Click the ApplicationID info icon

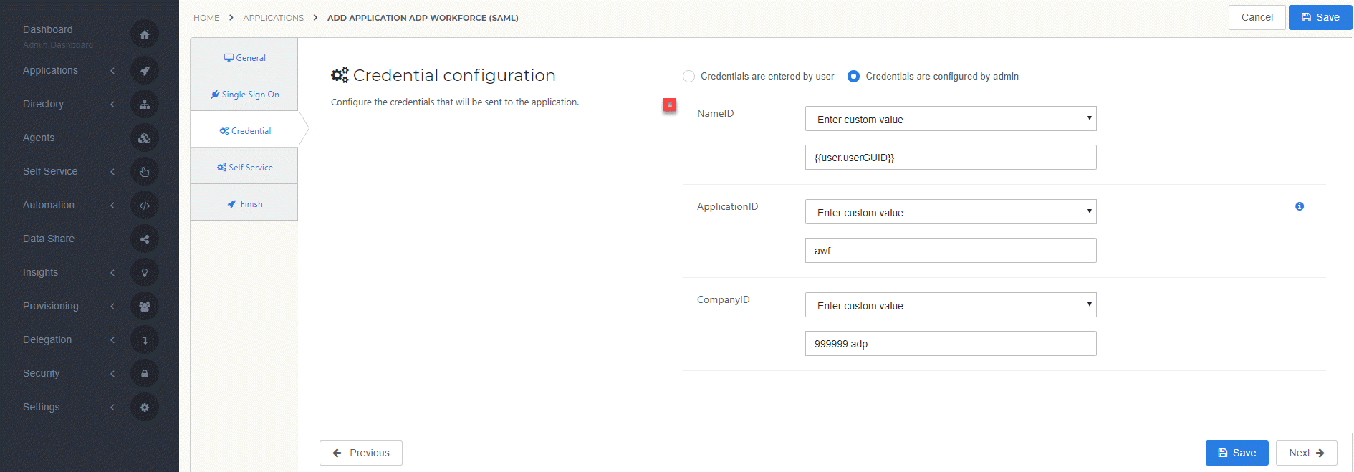coord(1300,206)
